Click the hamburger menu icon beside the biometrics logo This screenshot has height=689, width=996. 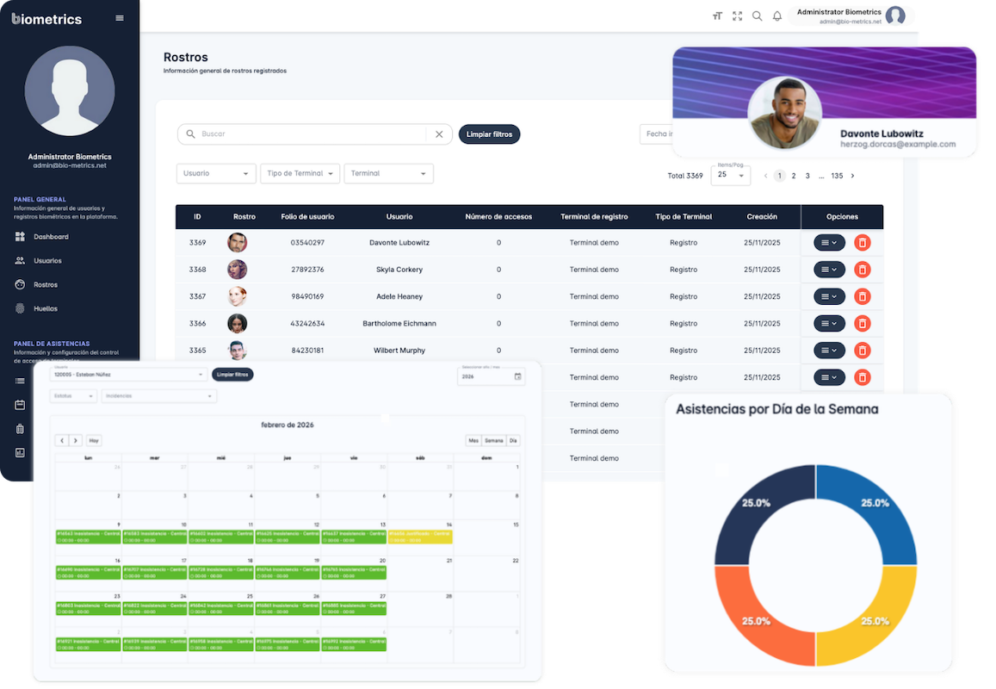(x=120, y=18)
